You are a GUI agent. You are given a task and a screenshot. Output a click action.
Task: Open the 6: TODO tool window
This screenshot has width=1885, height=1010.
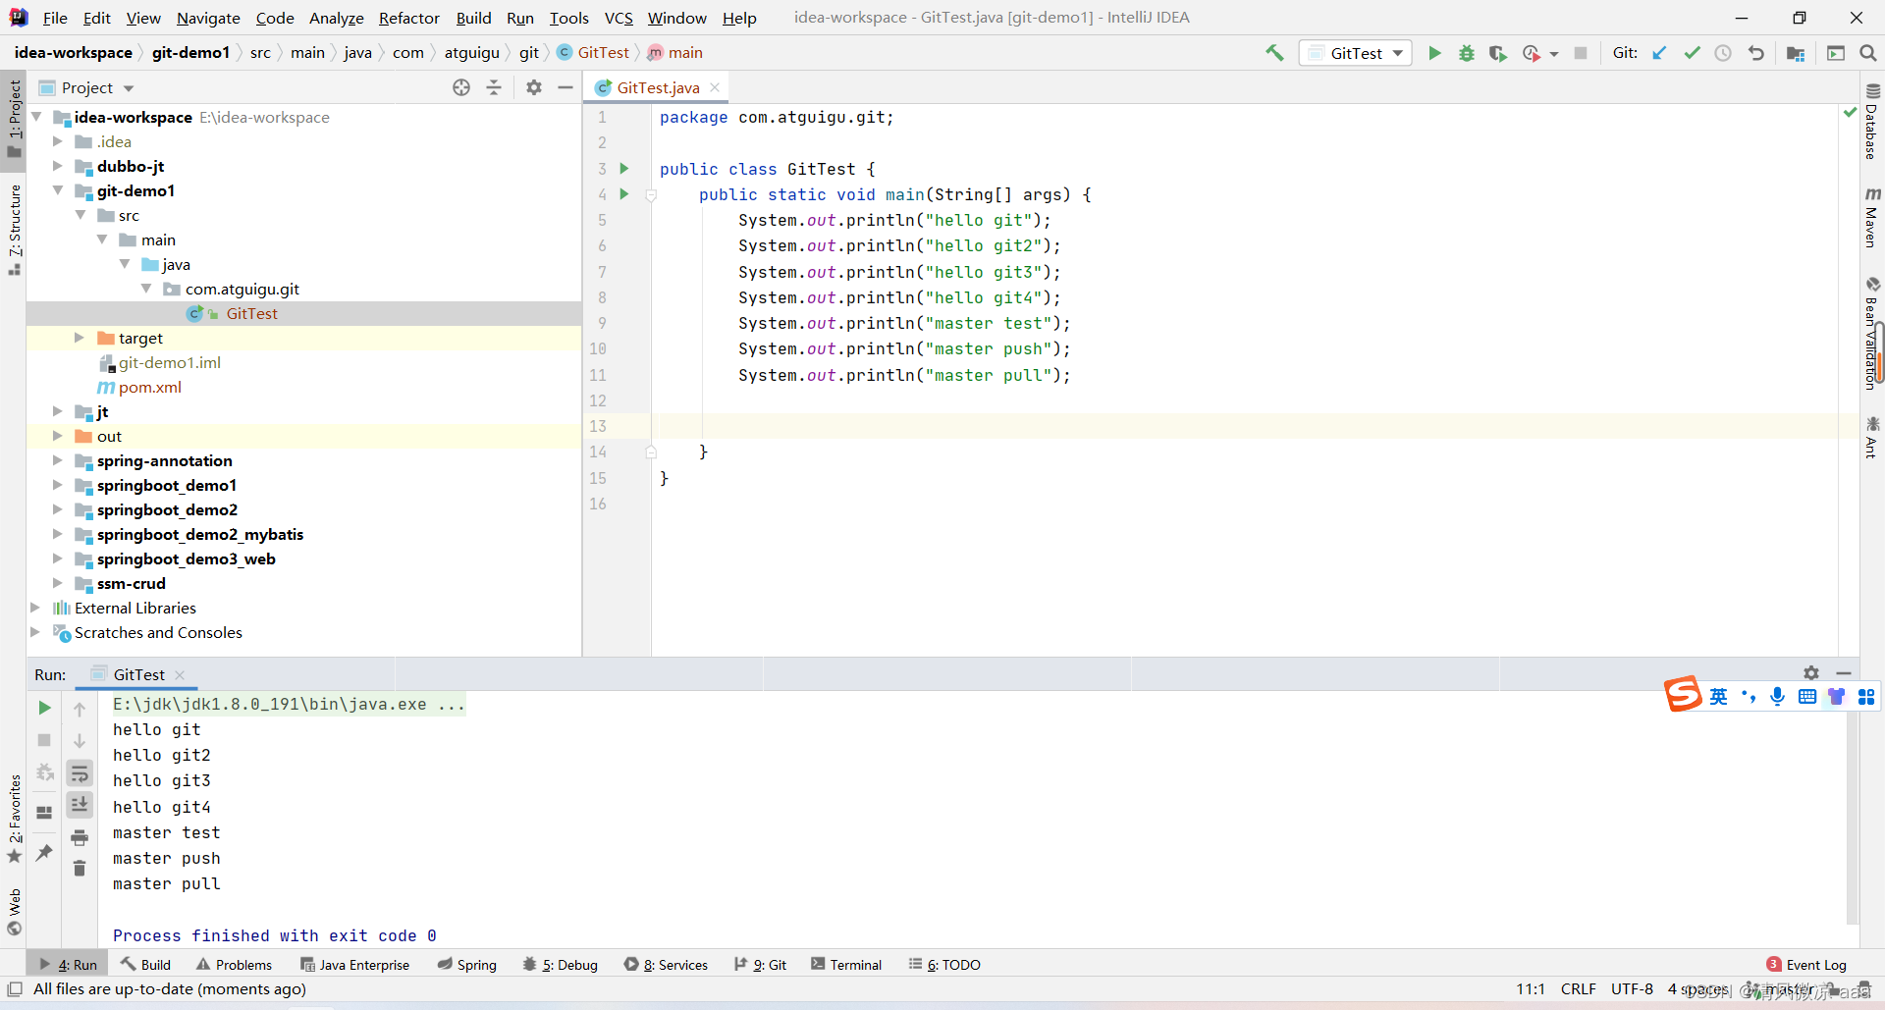(x=944, y=965)
